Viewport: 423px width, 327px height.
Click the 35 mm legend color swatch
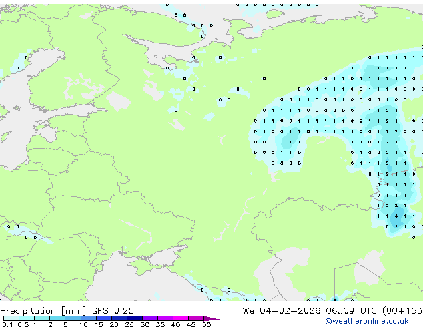[165, 318]
